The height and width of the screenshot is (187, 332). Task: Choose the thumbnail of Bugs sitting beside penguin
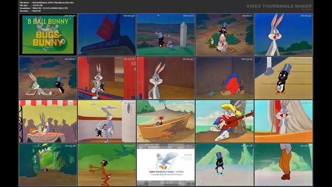click(x=48, y=78)
